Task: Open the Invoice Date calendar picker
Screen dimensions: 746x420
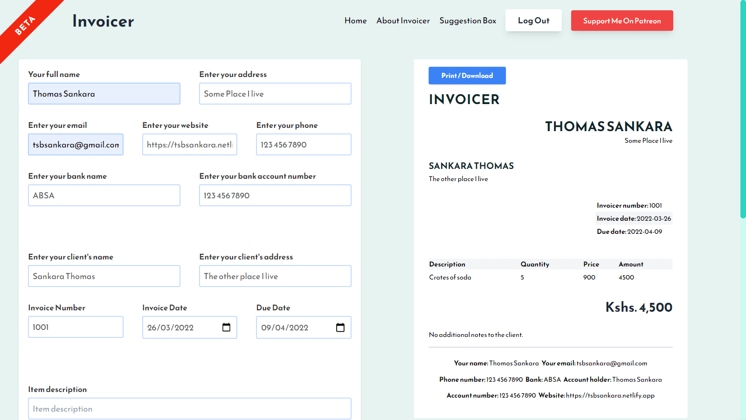Action: pos(227,327)
